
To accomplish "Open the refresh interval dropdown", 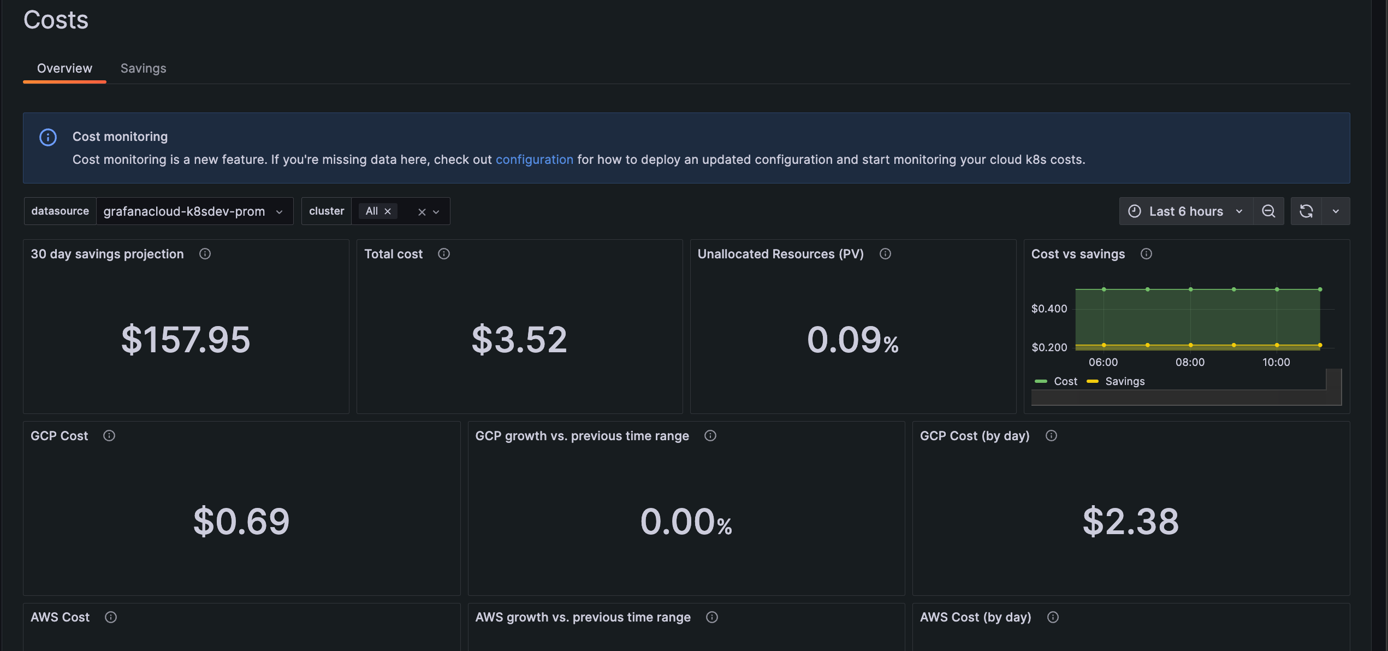I will click(x=1336, y=211).
